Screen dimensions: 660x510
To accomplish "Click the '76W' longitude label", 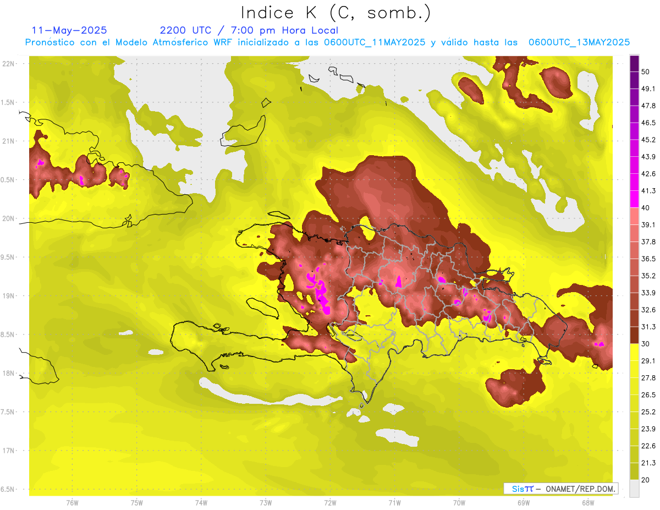I will click(x=72, y=503).
